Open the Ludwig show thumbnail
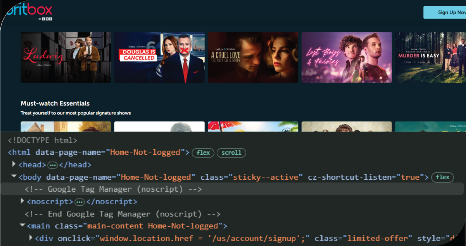This screenshot has height=246, width=466. click(66, 57)
